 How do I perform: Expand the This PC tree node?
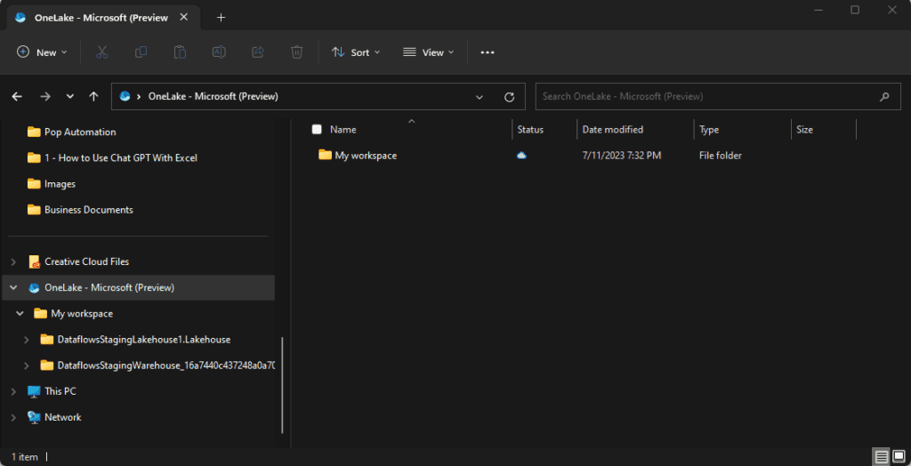(13, 391)
